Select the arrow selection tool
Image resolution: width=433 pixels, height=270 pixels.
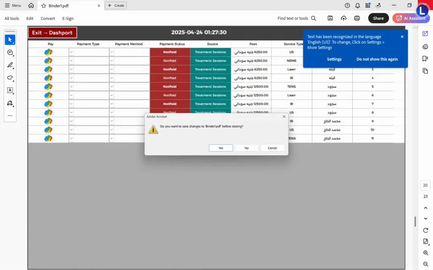coord(10,40)
